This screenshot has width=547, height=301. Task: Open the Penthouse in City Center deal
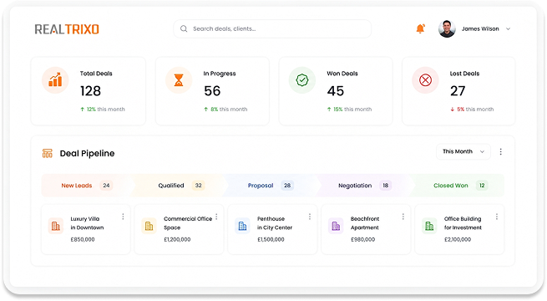pyautogui.click(x=272, y=229)
